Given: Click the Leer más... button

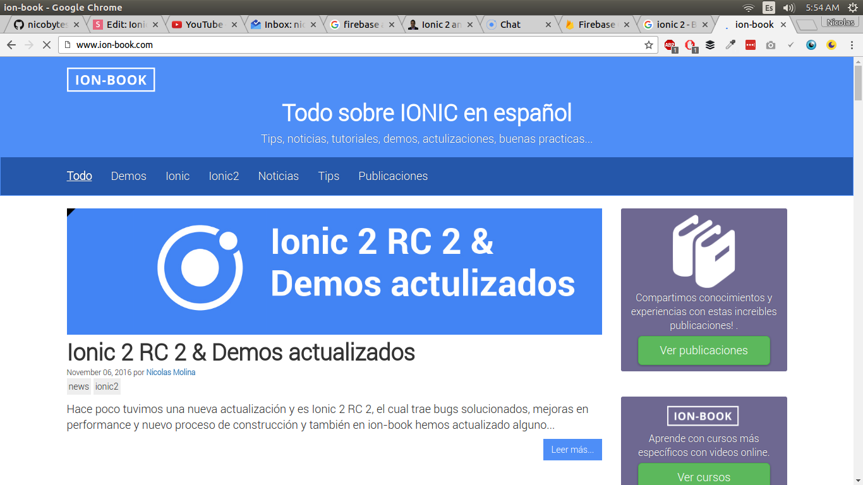Looking at the screenshot, I should click(x=572, y=450).
